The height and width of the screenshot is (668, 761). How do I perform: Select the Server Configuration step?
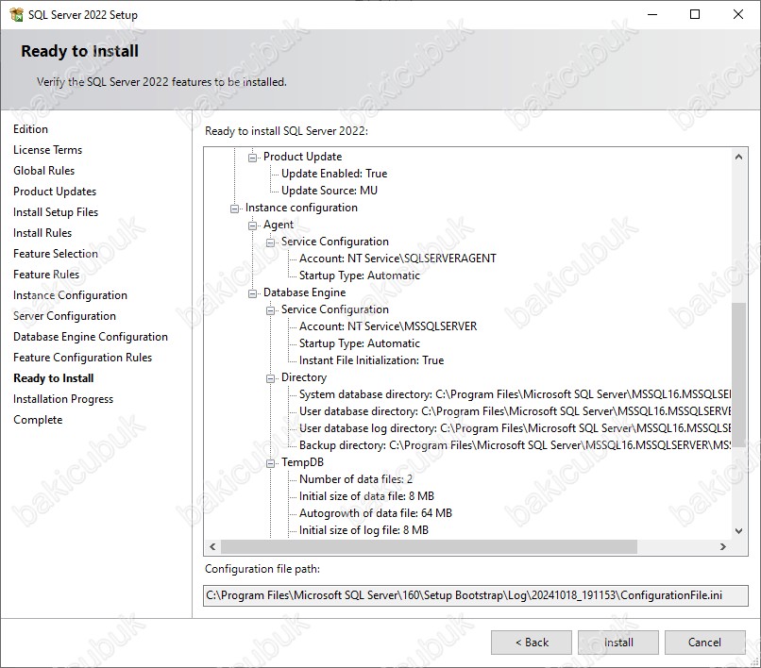tap(64, 316)
